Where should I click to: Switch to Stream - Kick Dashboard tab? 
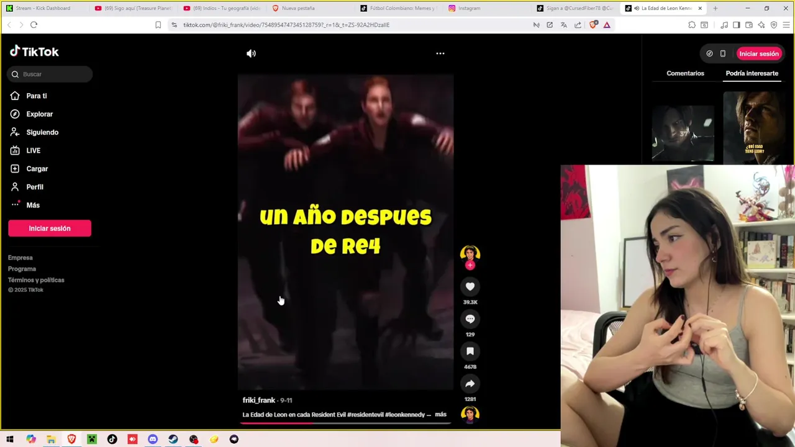[43, 8]
